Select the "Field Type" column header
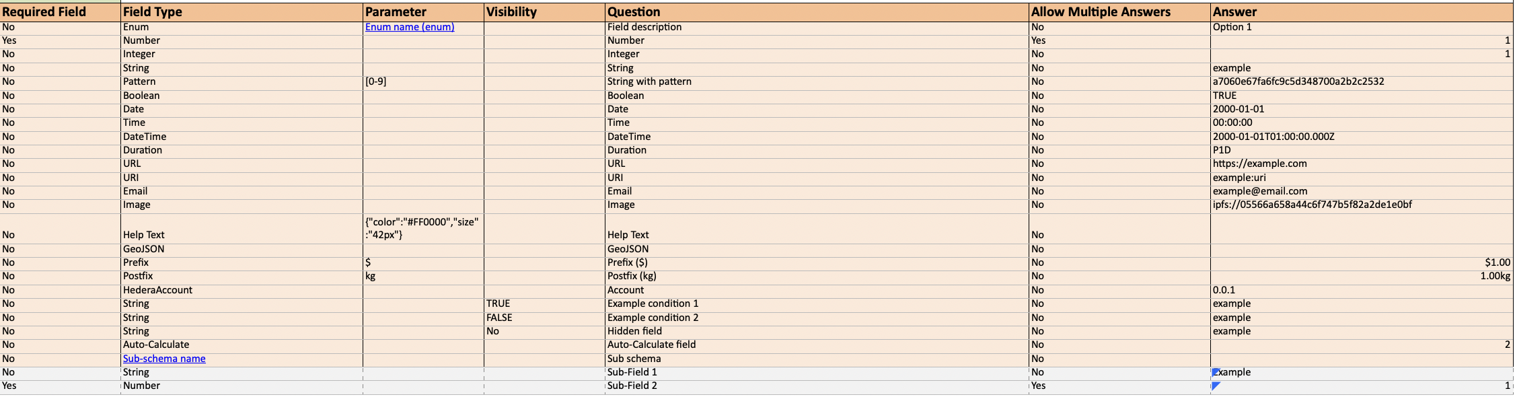 [x=153, y=12]
